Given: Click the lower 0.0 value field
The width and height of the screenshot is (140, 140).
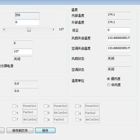Looking at the screenshot, I should tap(26, 91).
